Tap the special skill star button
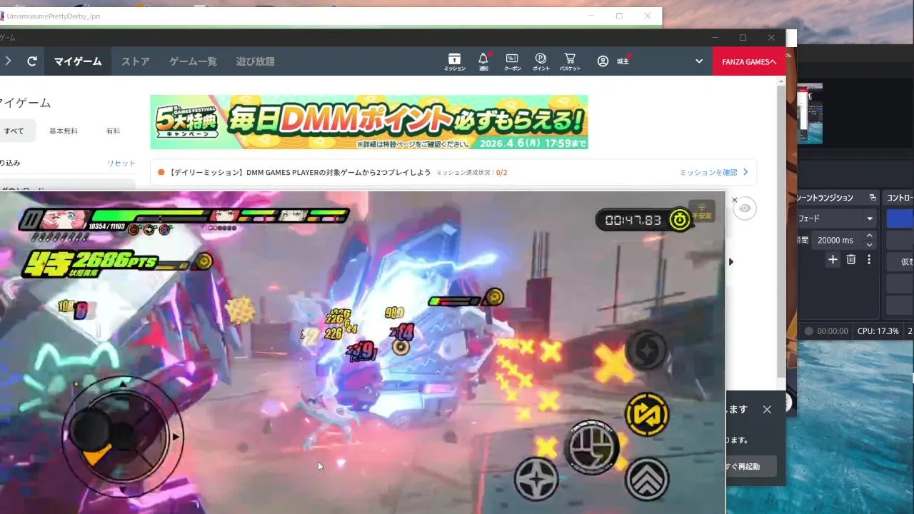This screenshot has width=914, height=514. click(536, 479)
